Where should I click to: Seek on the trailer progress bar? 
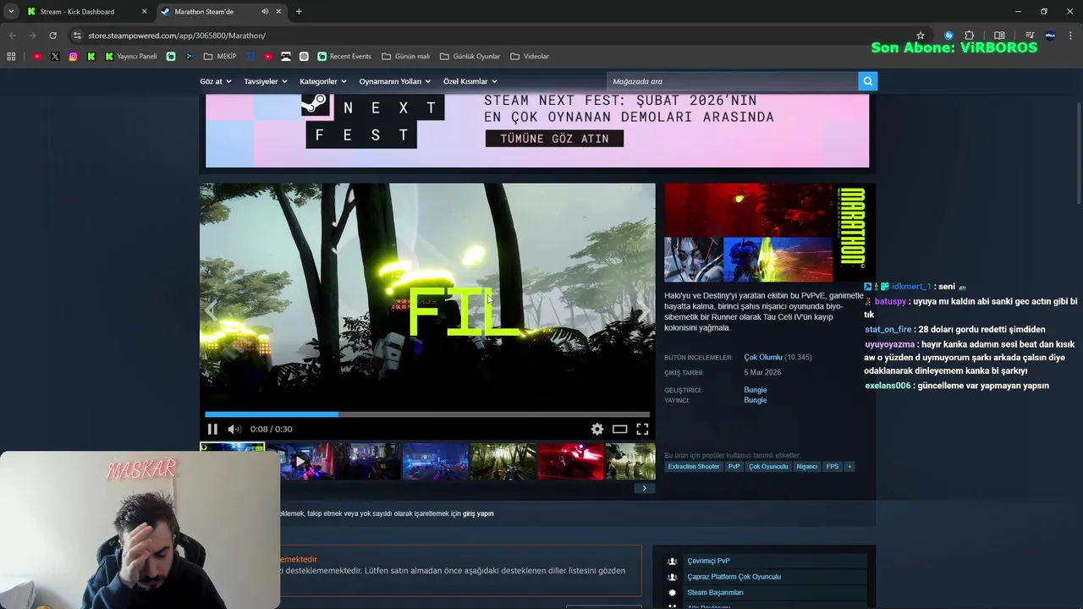(427, 414)
